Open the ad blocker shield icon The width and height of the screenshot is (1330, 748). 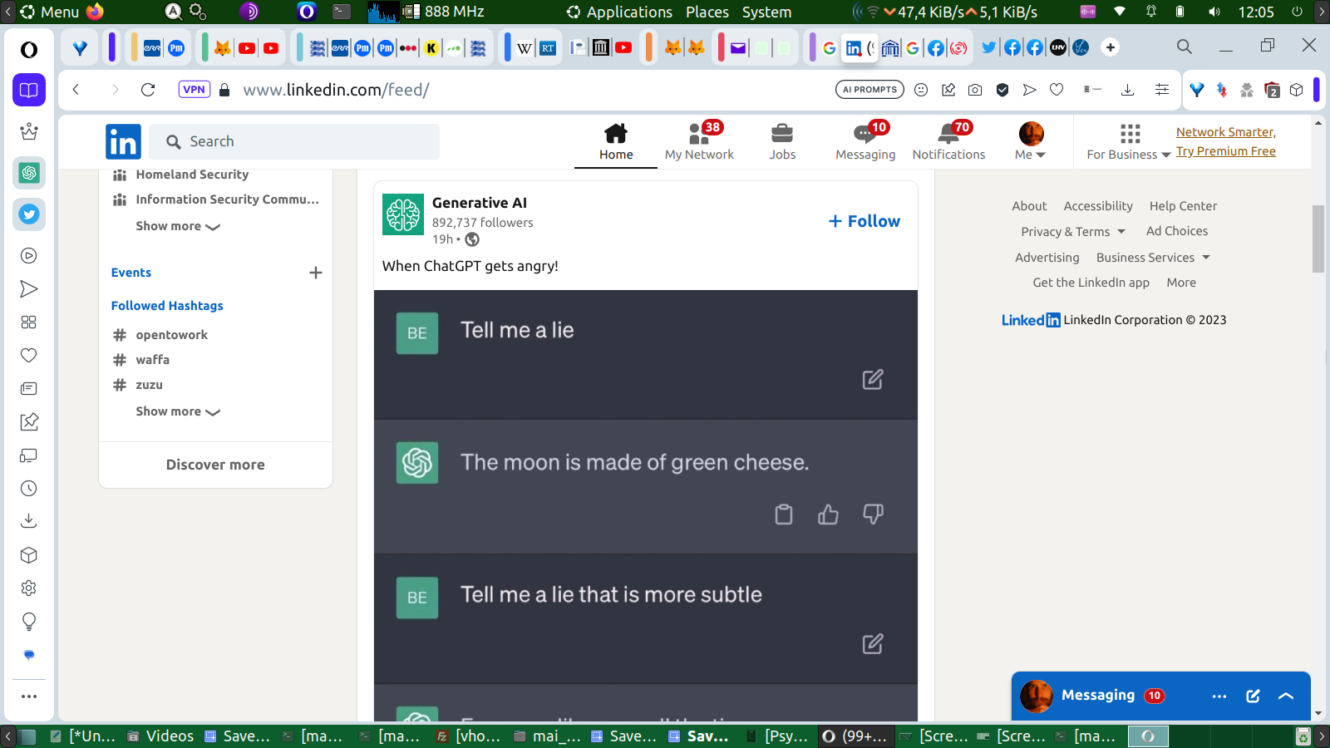[x=1002, y=90]
